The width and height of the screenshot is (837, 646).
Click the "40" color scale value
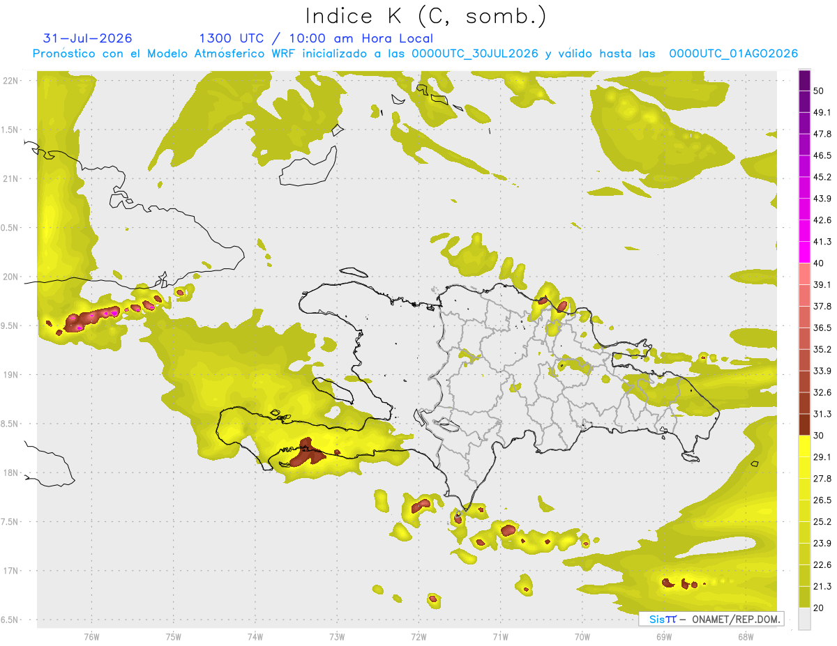pos(819,263)
